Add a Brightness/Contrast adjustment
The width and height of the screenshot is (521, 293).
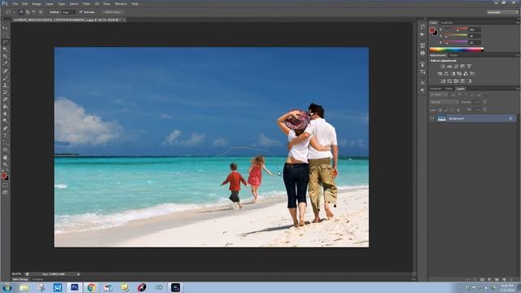pos(443,67)
